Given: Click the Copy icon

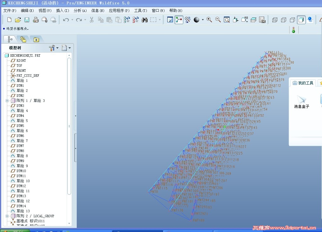Looking at the screenshot, I should 101,20.
